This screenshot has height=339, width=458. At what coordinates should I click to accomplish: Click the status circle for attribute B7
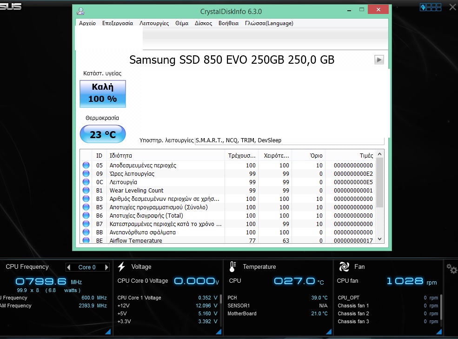pyautogui.click(x=86, y=224)
